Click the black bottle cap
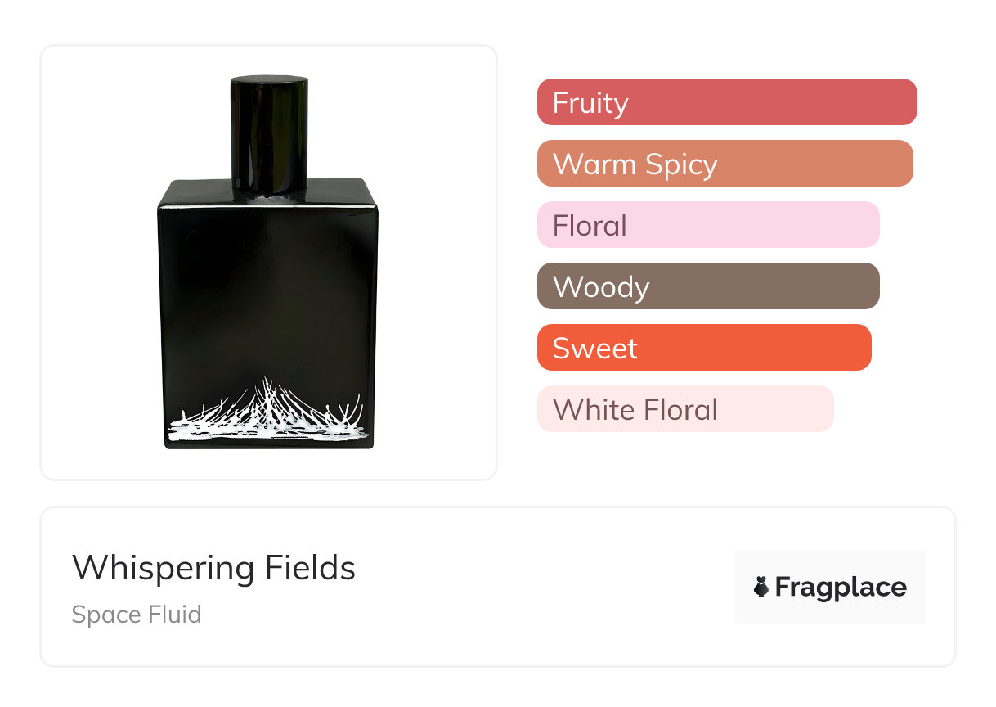Screen dimensions: 996x707 pos(269,131)
